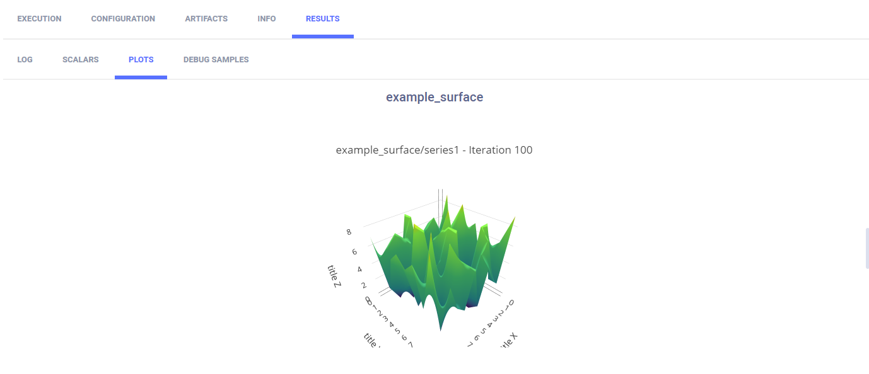869x374 pixels.
Task: Click the Z-axis tick label 2
Action: click(364, 285)
